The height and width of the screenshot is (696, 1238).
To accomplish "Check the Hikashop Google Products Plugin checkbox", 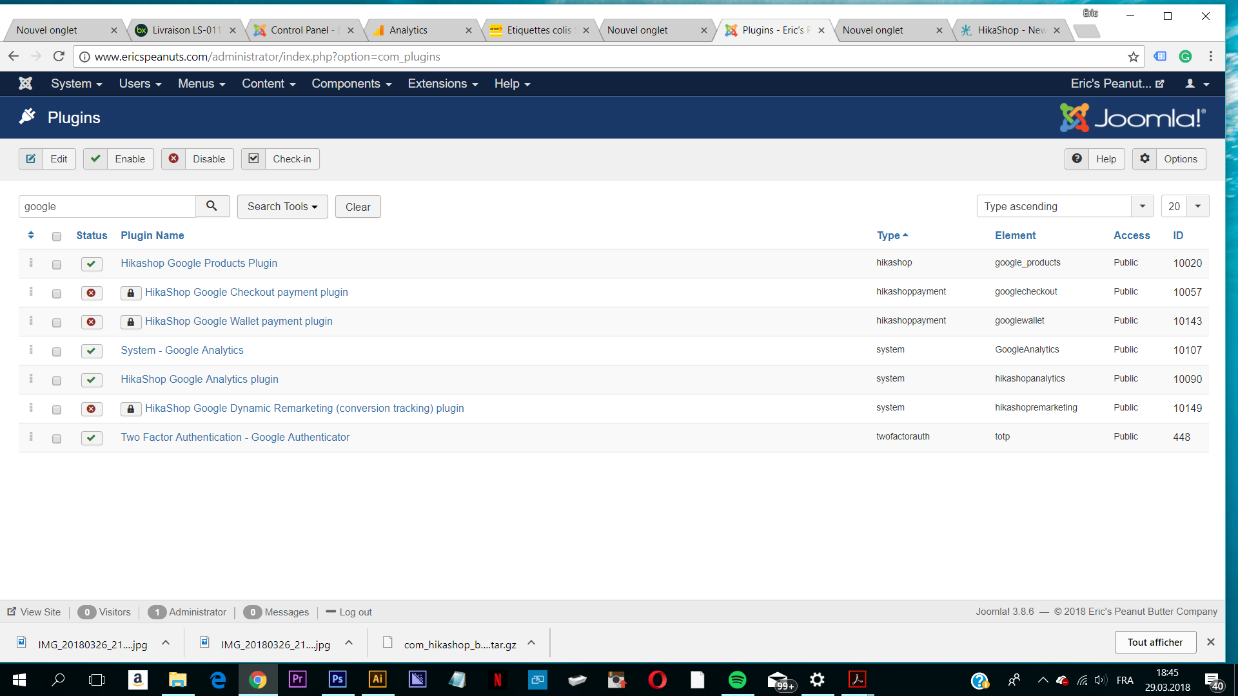I will click(57, 265).
